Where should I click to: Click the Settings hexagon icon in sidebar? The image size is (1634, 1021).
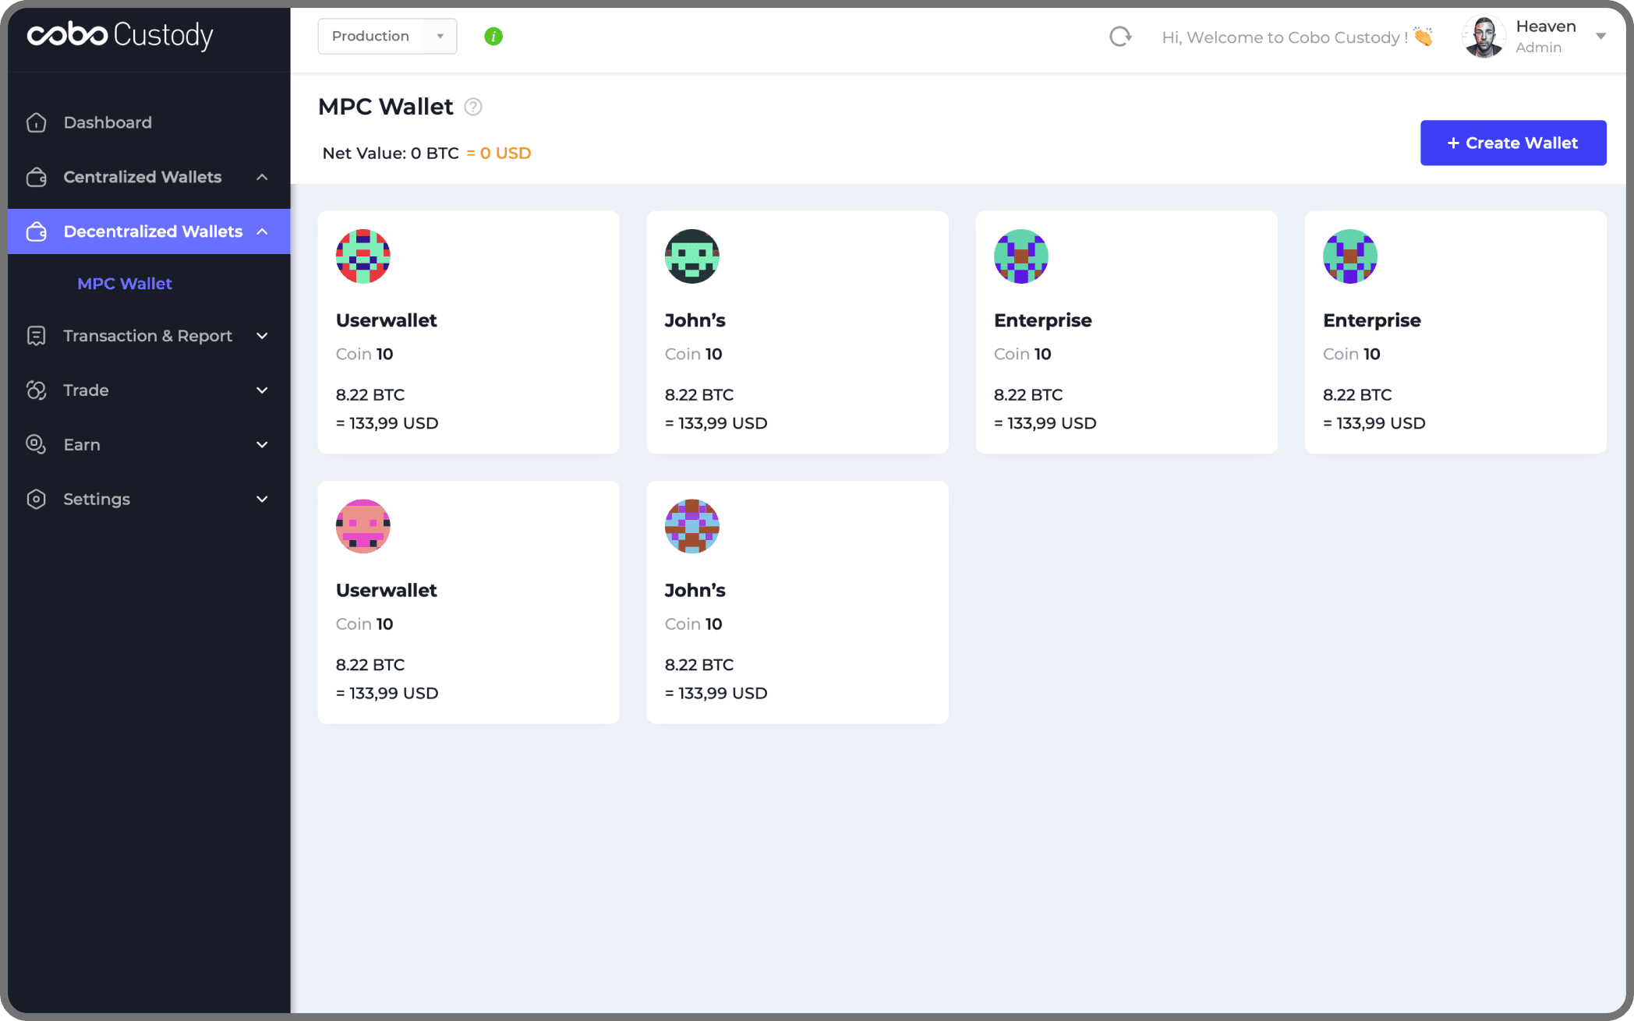37,499
